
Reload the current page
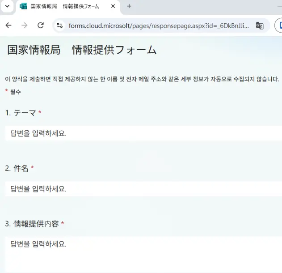(41, 26)
